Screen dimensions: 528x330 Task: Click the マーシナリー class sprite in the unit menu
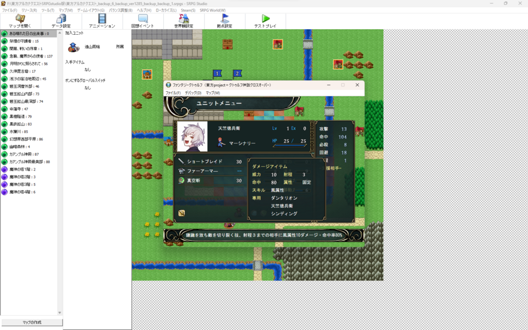(x=221, y=142)
